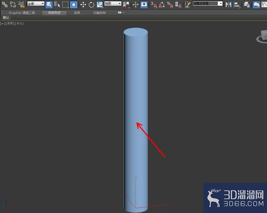Click the Mirror tool icon

point(228,4)
